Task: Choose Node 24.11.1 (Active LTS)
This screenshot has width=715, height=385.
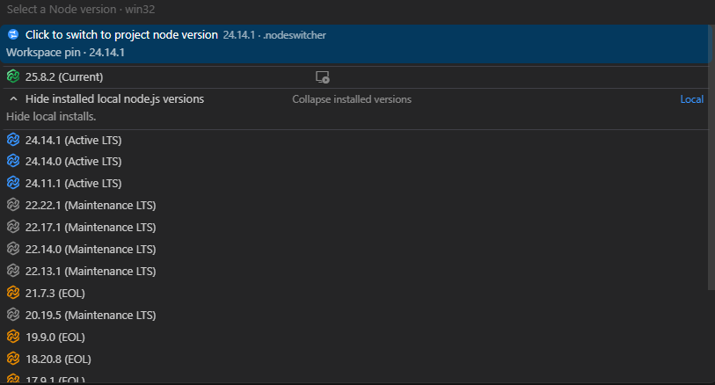Action: [354, 183]
